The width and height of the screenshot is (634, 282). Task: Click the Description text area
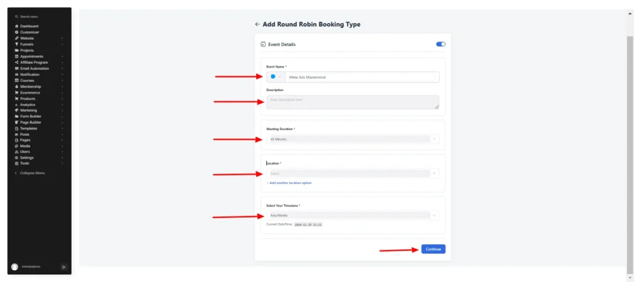pyautogui.click(x=352, y=102)
